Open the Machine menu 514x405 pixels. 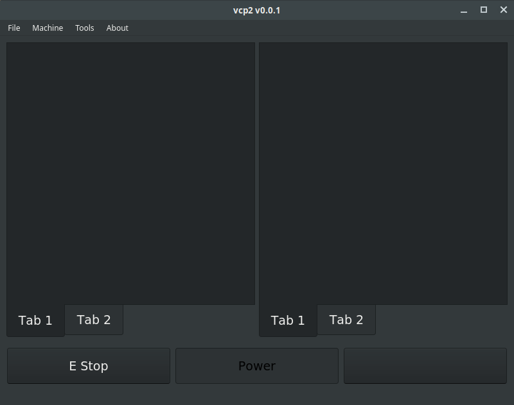[48, 28]
